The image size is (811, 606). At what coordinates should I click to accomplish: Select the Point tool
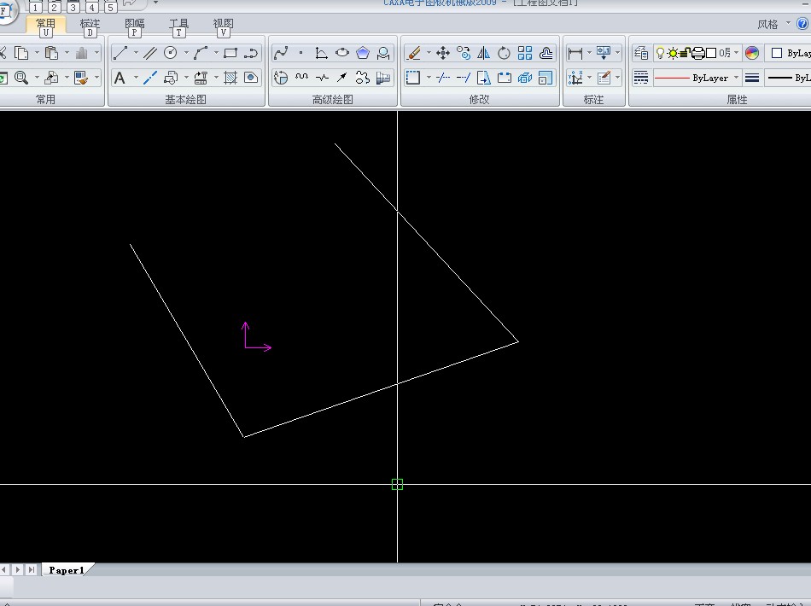click(x=300, y=53)
